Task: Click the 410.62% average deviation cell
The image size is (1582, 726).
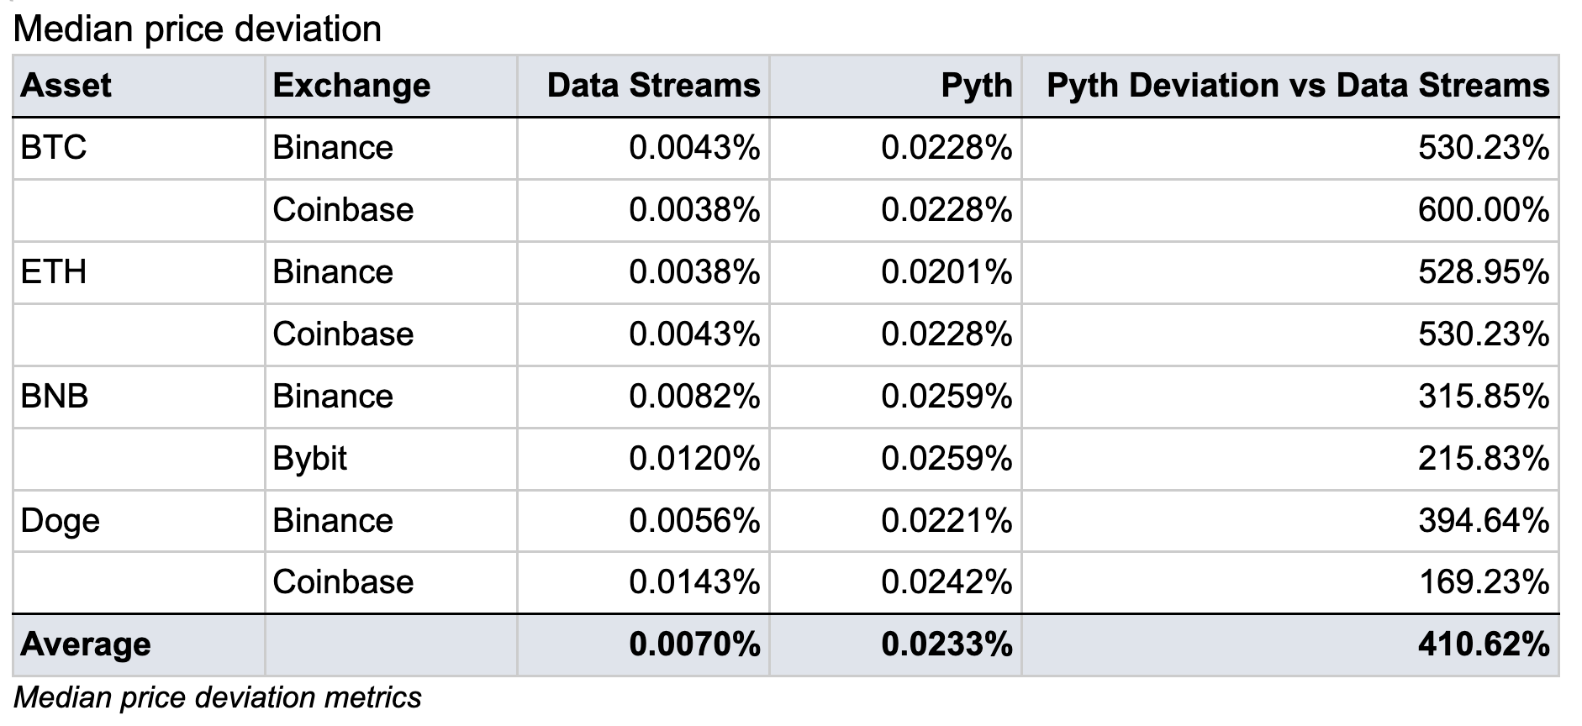Action: pos(1483,644)
